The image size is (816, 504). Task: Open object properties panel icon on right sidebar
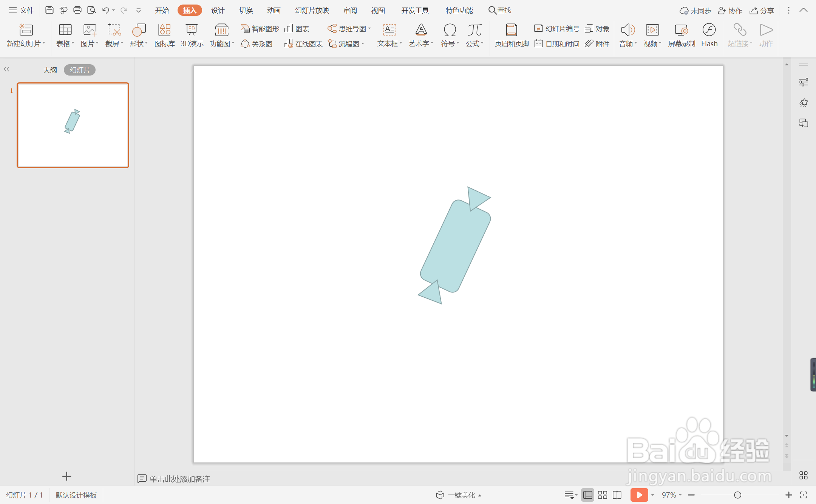pos(804,82)
